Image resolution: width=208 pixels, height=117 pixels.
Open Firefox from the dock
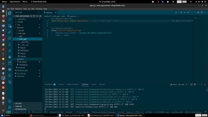pyautogui.click(x=3, y=16)
